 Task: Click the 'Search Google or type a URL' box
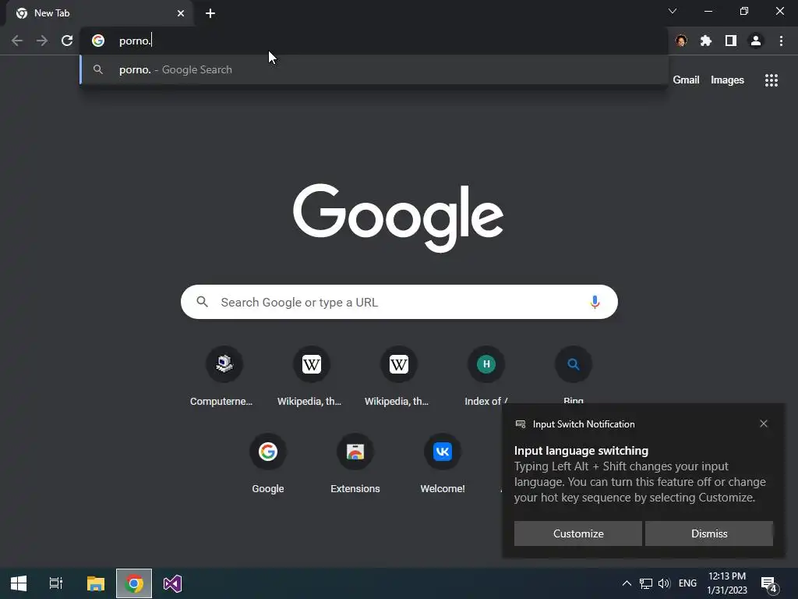pyautogui.click(x=399, y=302)
